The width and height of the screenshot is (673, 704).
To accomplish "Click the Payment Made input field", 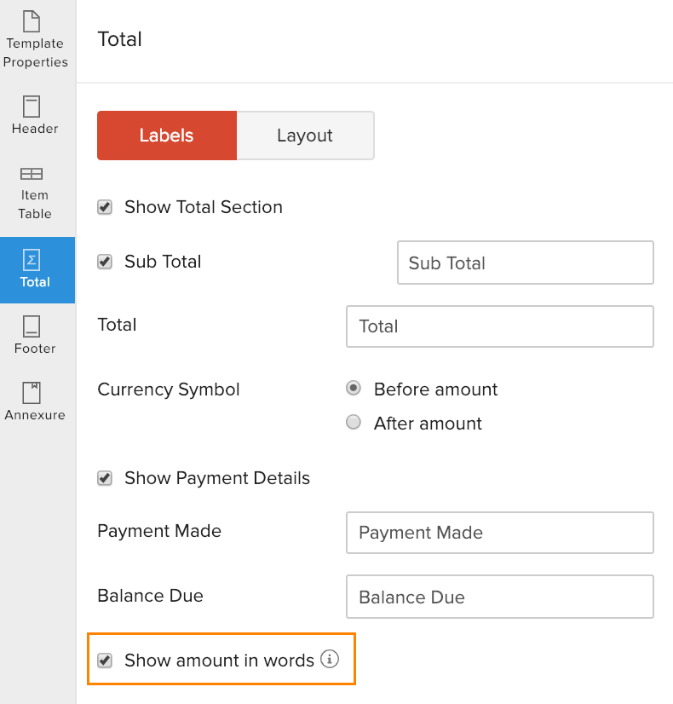I will pos(499,533).
